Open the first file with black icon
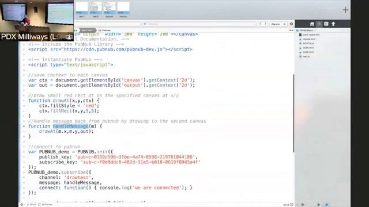 click(309, 34)
